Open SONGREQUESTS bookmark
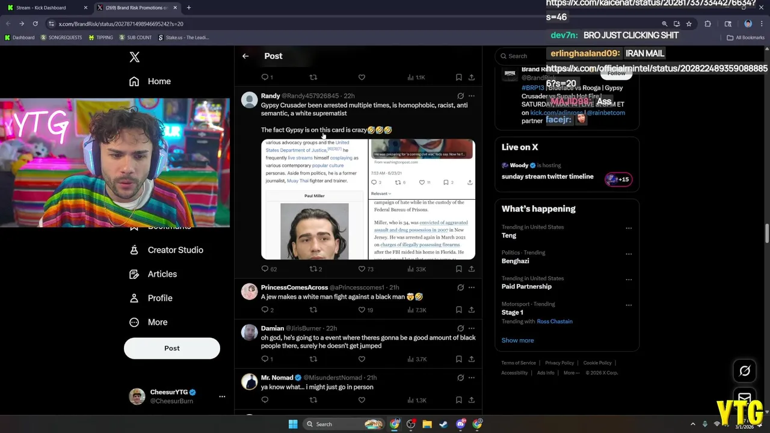This screenshot has width=770, height=433. coord(61,37)
